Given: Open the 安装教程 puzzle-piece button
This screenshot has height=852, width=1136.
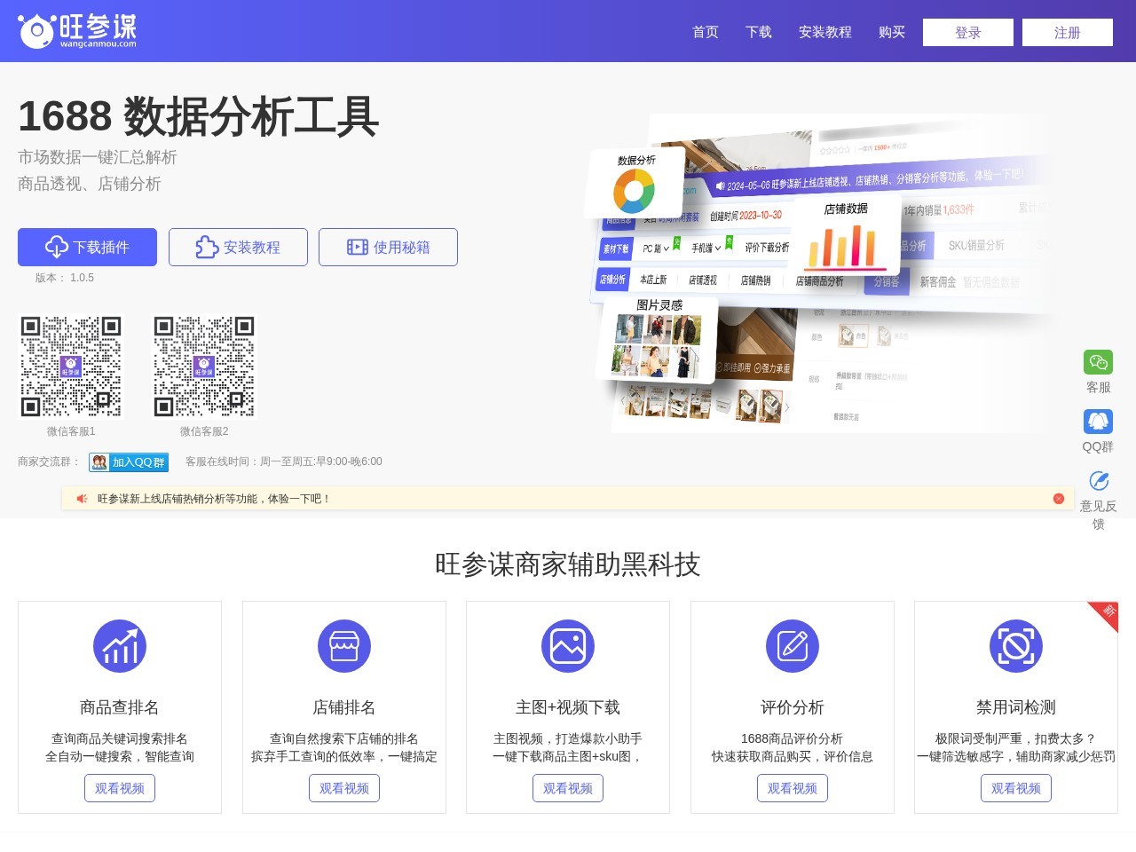Looking at the screenshot, I should click(x=238, y=247).
